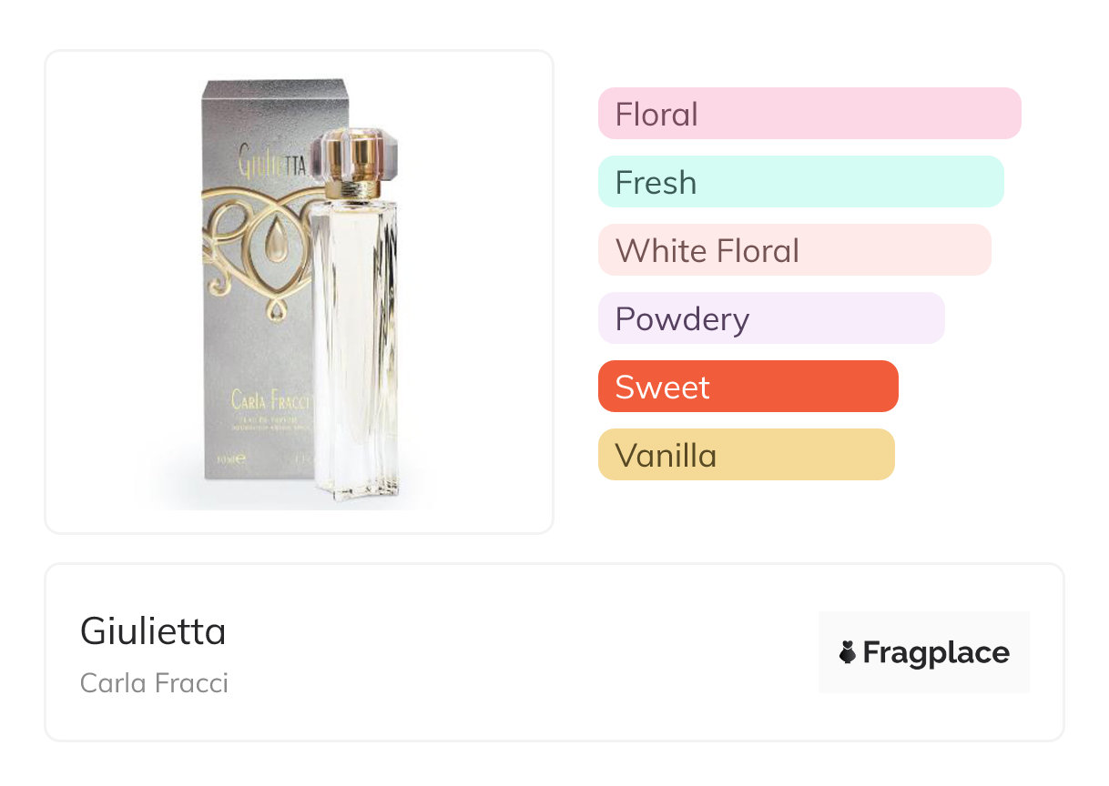
Task: Choose the Powdery accord bar
Action: [770, 318]
